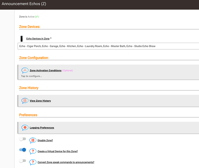The image size is (199, 168).
Task: Click the Logging Preferences gear bubble icon
Action: (x=25, y=128)
